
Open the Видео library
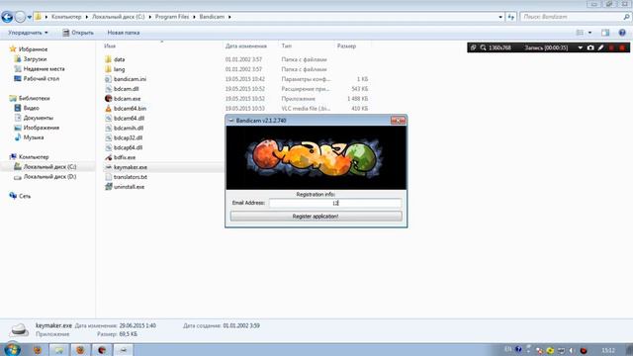[31, 108]
